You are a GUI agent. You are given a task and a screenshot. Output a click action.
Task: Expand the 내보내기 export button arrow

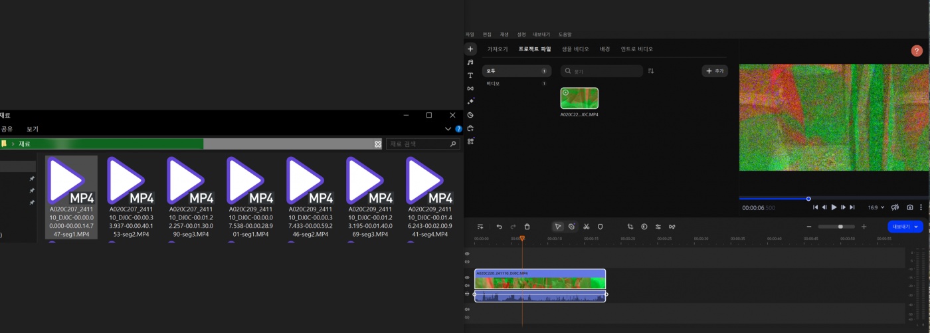coord(917,227)
